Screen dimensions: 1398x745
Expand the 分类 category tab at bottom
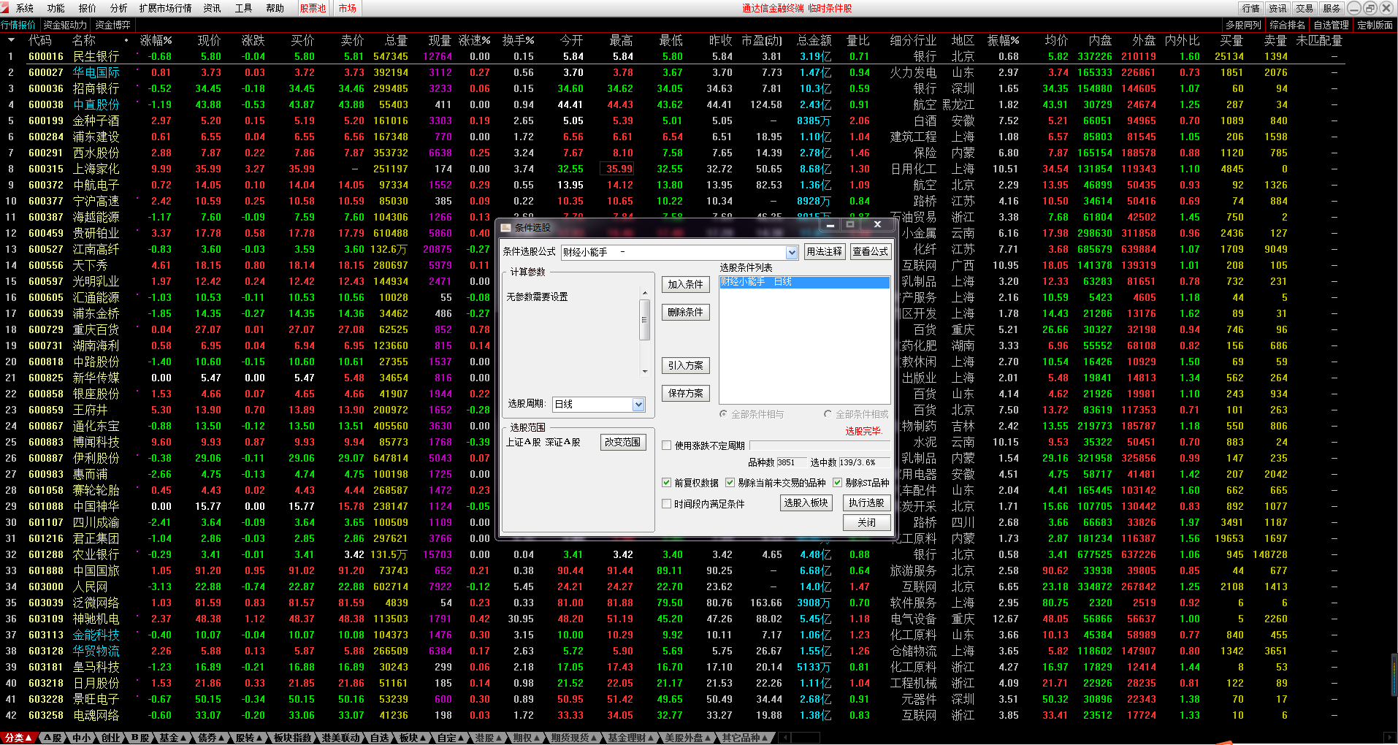[18, 738]
